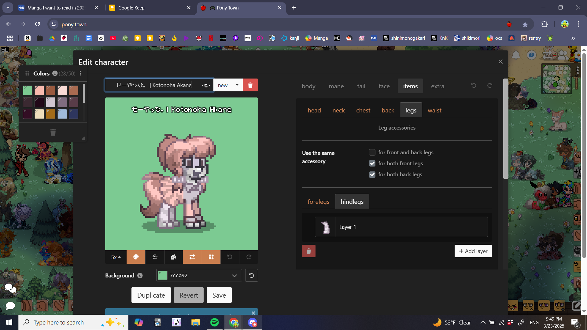
Task: Open the 'new' character dropdown
Action: (228, 85)
